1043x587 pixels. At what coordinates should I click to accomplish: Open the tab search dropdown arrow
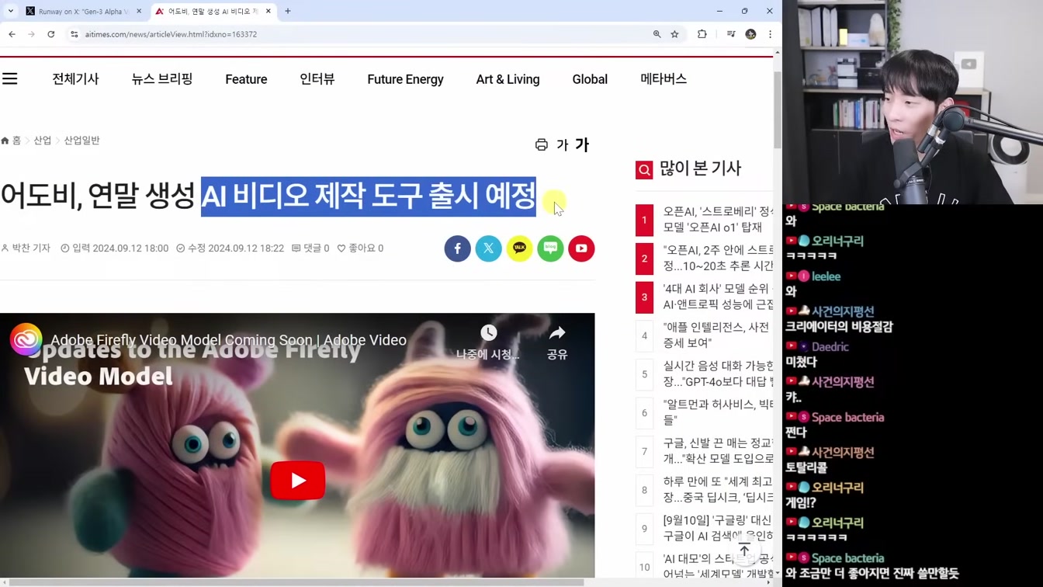tap(11, 11)
